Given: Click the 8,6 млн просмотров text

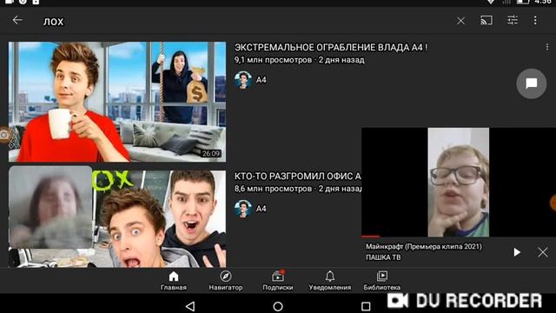Looking at the screenshot, I should click(273, 189).
